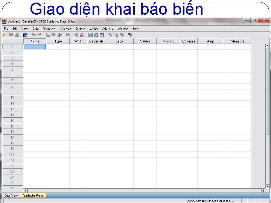Click the Processor is ready status text
Viewport: 271px width, 203px height.
tap(211, 201)
